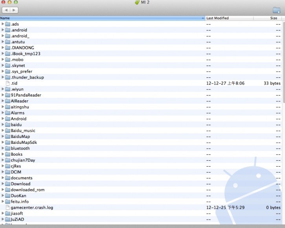
Task: Click the 0 bytes size value
Action: point(273,208)
